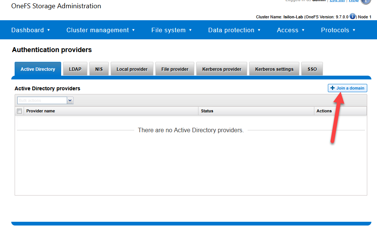Open the Bulk actions dropdown
This screenshot has width=377, height=230.
70,100
